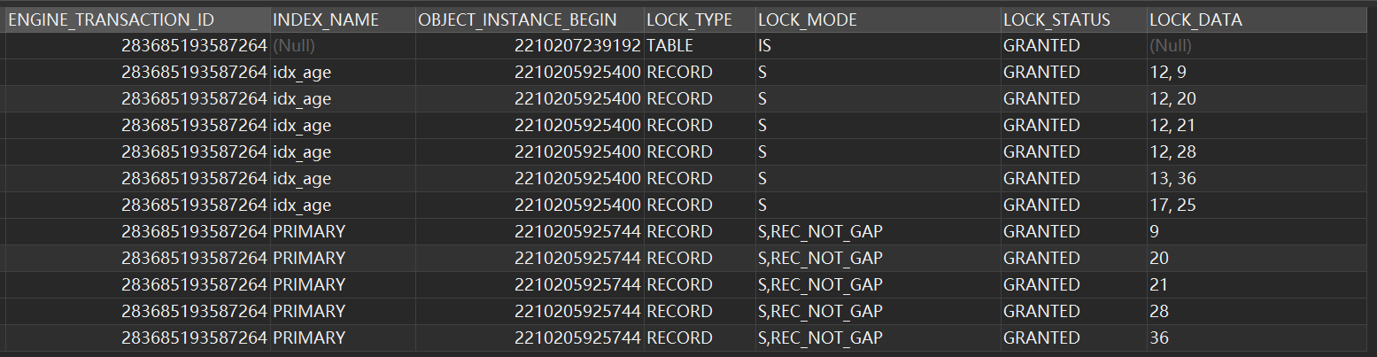Click the lock data cell '12, 28'
This screenshot has height=357, width=1377.
click(x=1261, y=151)
